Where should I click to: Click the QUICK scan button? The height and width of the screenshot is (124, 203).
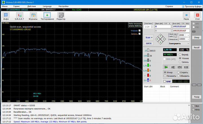point(148,43)
